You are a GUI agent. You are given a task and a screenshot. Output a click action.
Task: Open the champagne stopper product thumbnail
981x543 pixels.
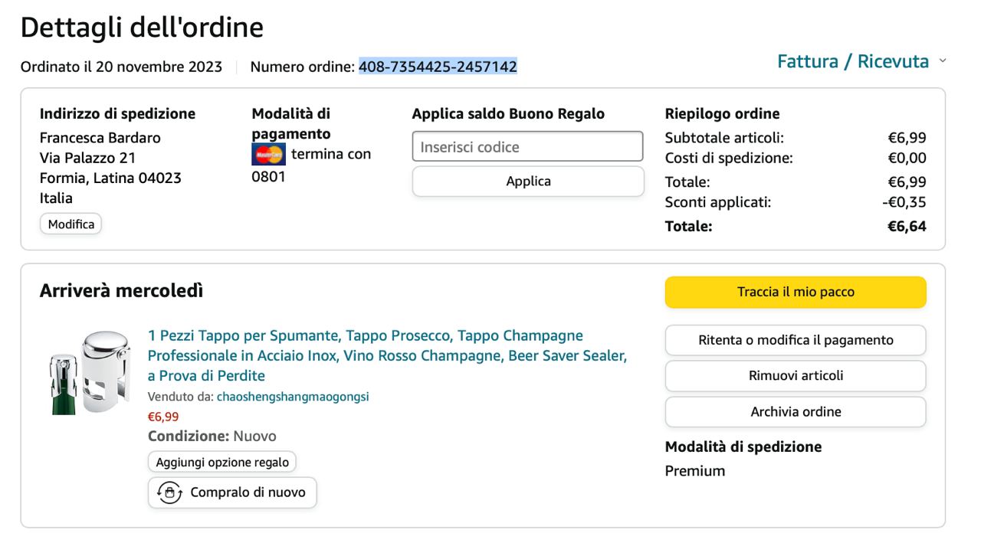(x=90, y=372)
